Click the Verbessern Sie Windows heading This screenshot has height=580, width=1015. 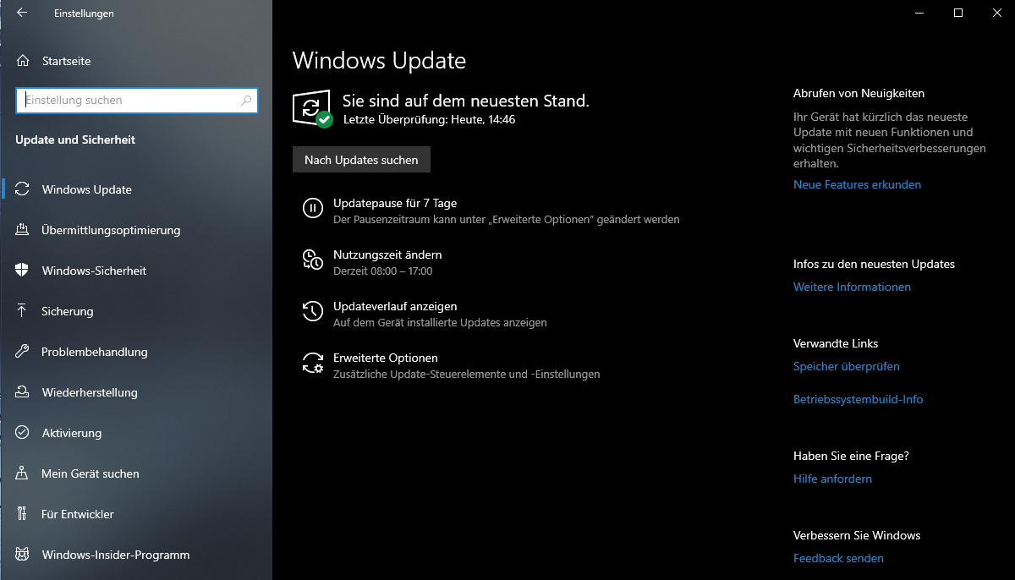(857, 535)
